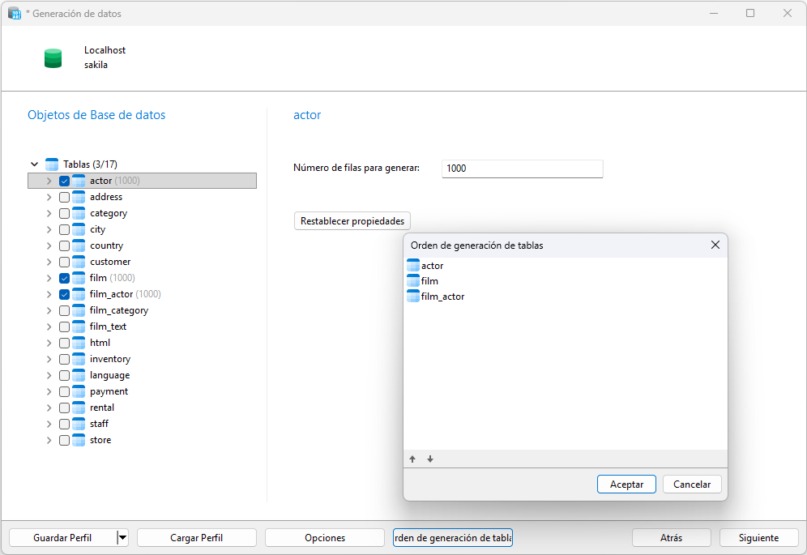
Task: Click actor icon in generation order dialog
Action: point(413,265)
